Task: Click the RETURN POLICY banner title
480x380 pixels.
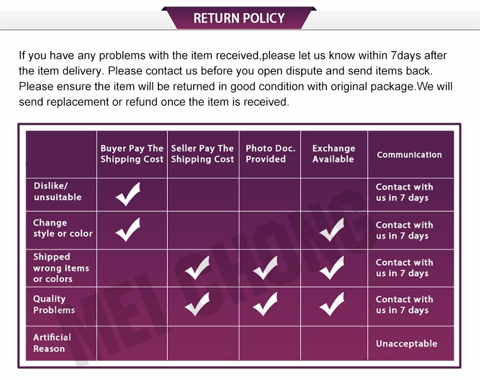Action: 239,18
